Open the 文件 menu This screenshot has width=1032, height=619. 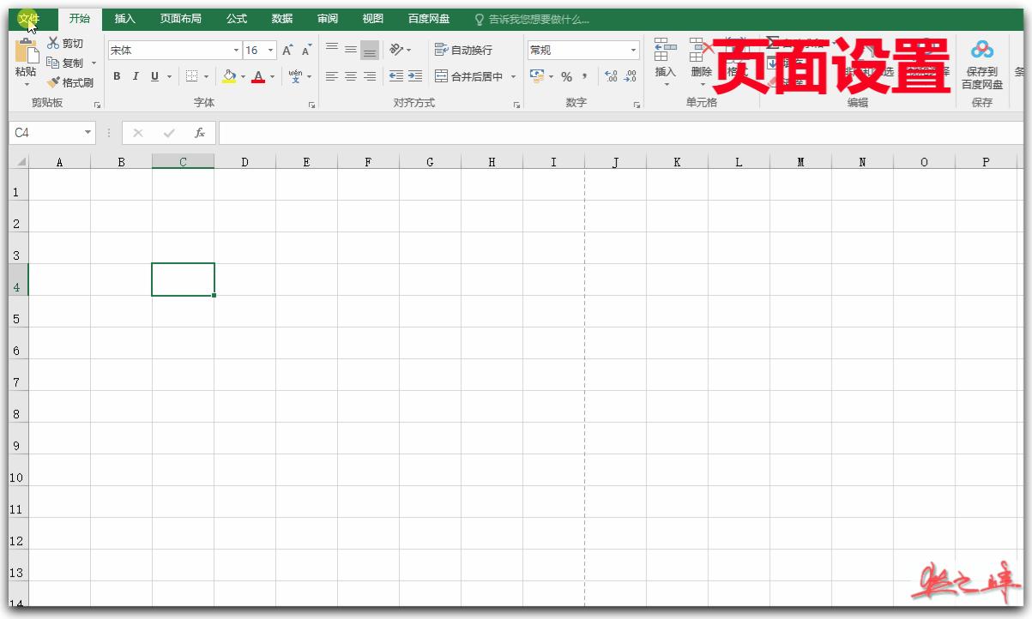point(28,18)
